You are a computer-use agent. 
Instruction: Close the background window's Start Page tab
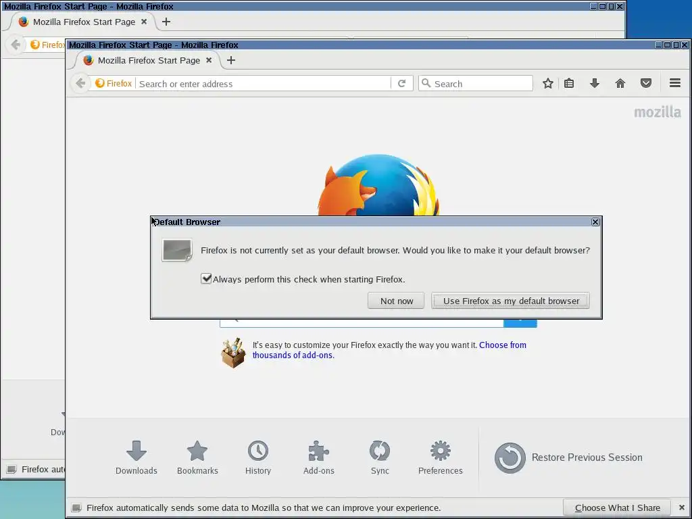[144, 22]
